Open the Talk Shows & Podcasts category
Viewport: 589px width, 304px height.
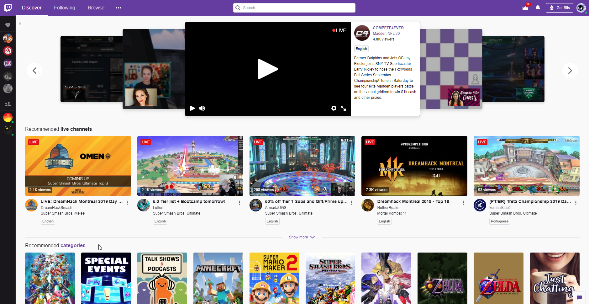pyautogui.click(x=162, y=278)
